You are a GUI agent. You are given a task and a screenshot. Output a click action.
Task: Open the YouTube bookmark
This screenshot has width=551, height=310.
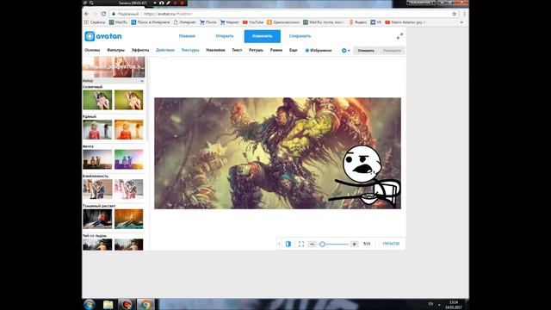[x=253, y=22]
